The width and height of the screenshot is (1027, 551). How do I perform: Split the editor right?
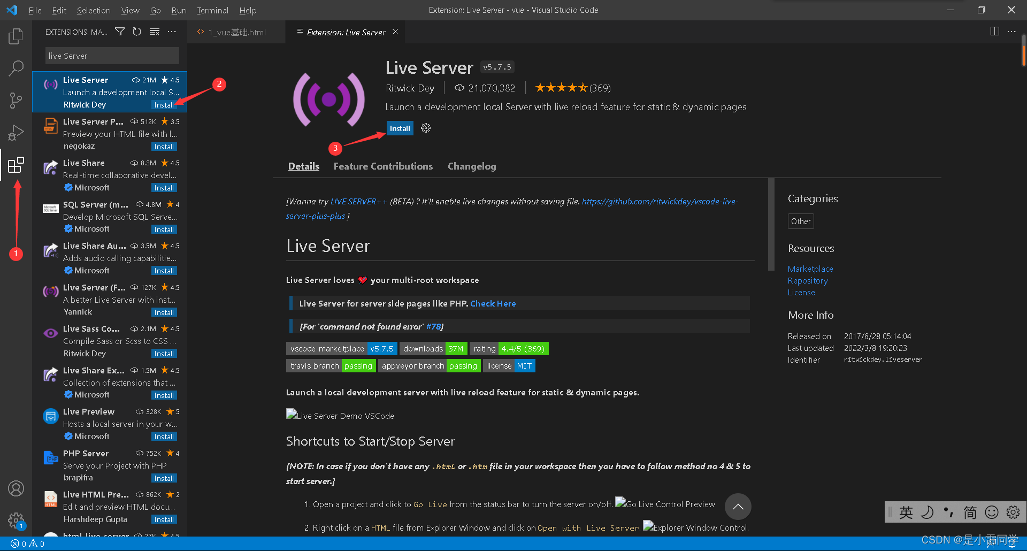click(x=994, y=32)
